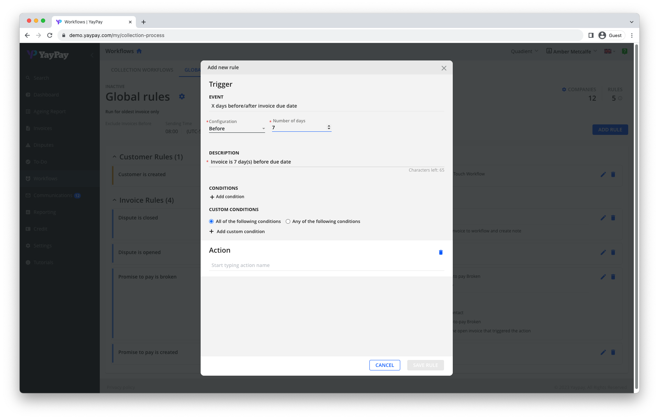Select Disputes in the sidebar
This screenshot has height=419, width=659.
pos(43,145)
